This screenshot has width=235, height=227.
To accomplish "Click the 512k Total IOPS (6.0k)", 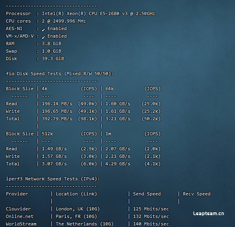I will point(89,164).
